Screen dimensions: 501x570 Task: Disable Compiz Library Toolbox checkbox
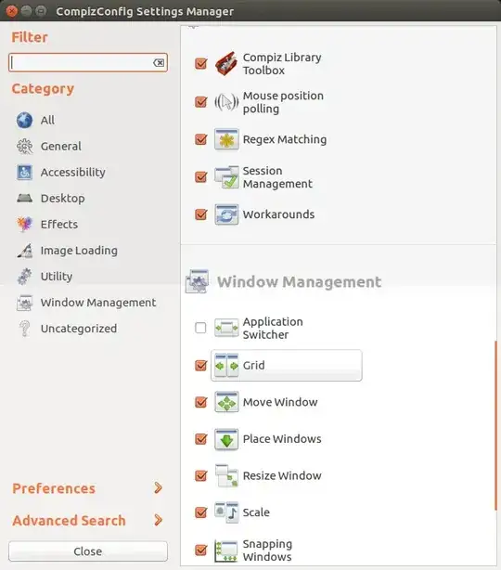point(200,64)
